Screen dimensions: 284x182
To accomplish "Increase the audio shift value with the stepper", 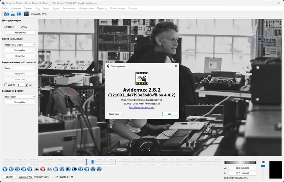I will pos(26,84).
